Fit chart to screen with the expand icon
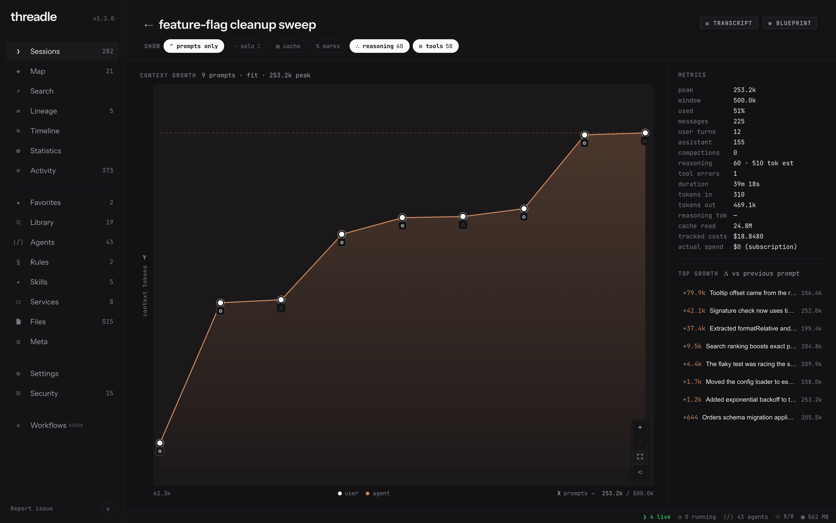 pos(640,457)
